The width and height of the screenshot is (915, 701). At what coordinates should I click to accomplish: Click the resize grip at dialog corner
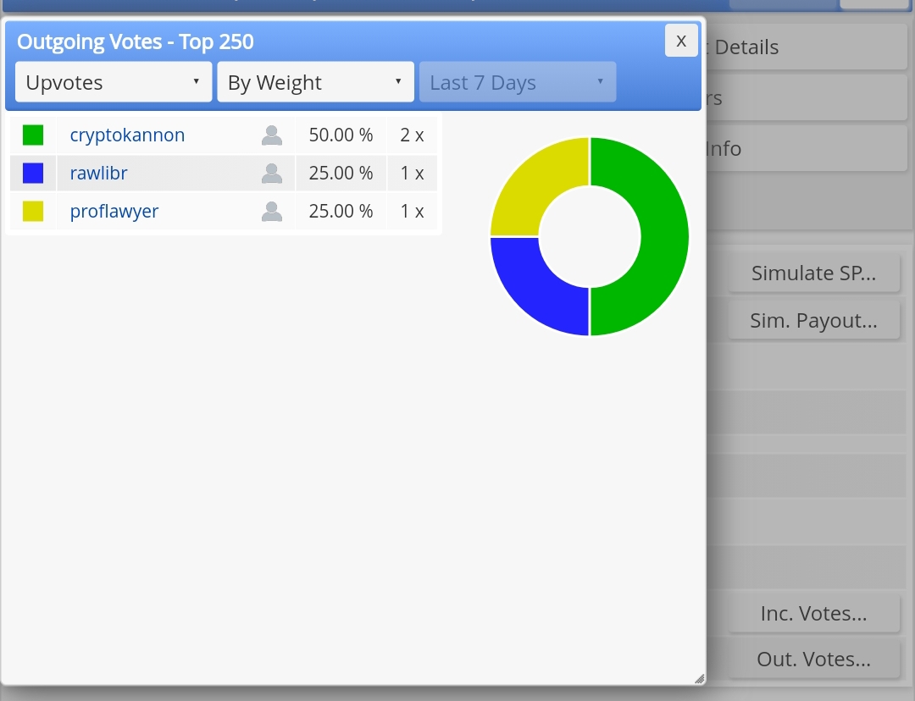[x=700, y=679]
